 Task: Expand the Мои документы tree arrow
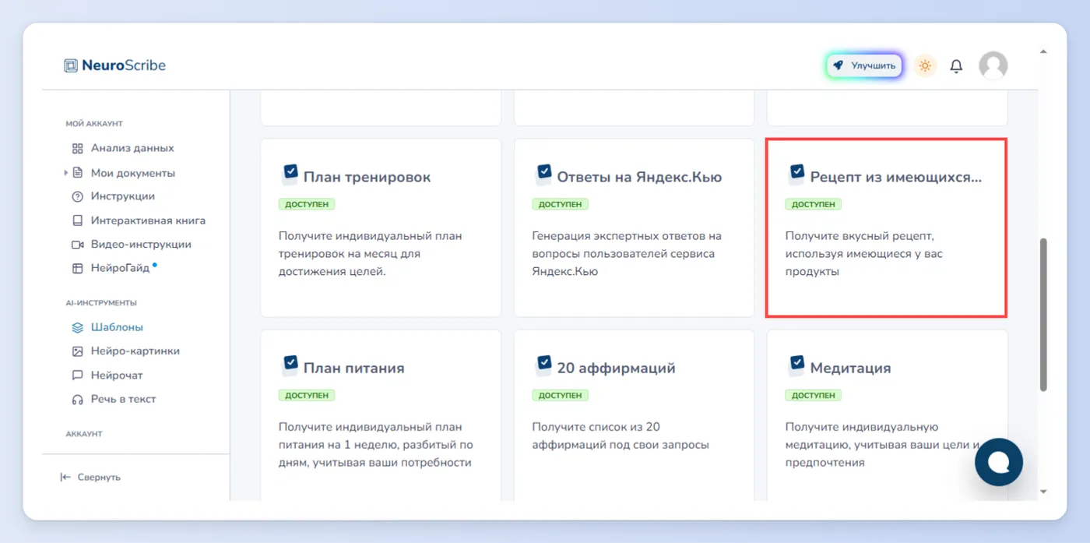pos(66,173)
